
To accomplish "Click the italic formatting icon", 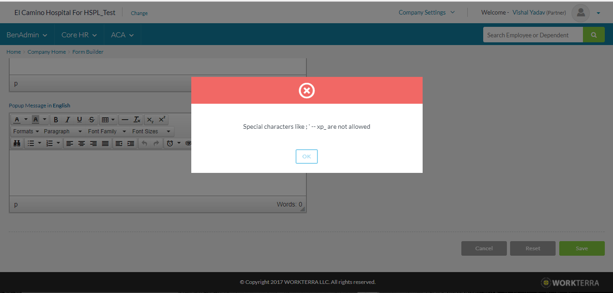I will [67, 120].
